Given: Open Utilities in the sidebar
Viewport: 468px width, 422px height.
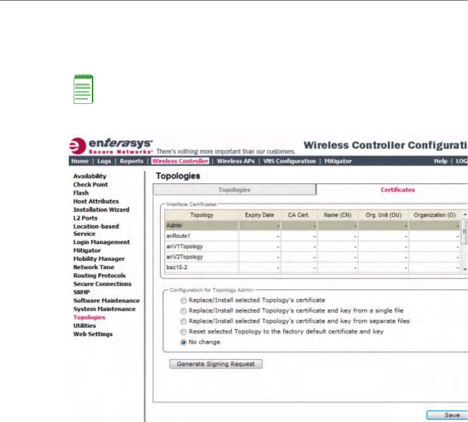Looking at the screenshot, I should pos(84,326).
